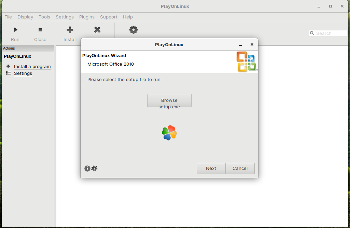Click the Actions panel header
Viewport: 350px width, 228px height.
(28, 48)
